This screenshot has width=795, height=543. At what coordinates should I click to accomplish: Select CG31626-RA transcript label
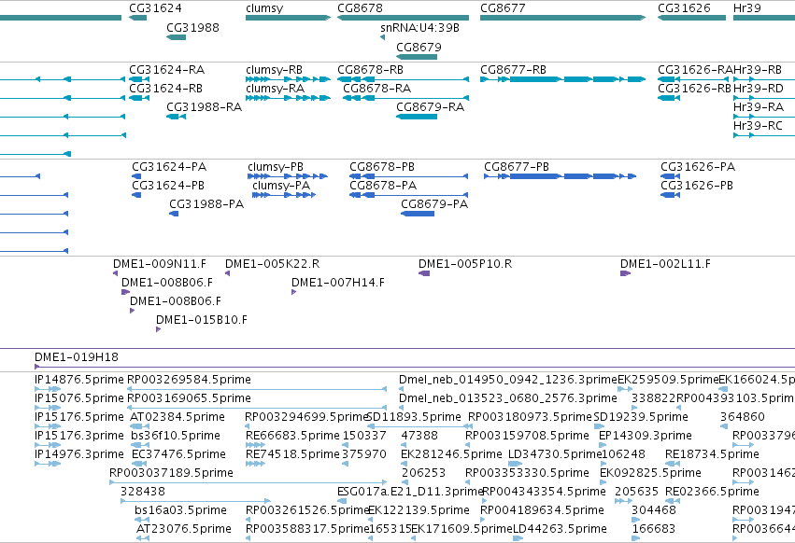point(696,70)
